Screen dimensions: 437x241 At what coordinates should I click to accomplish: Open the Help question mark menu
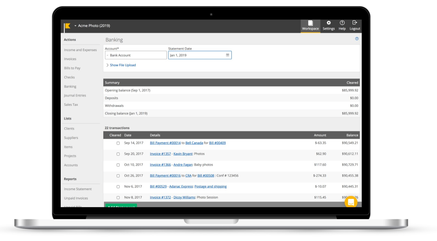tap(342, 26)
